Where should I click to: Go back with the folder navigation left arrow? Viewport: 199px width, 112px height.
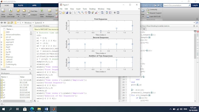tap(2, 23)
